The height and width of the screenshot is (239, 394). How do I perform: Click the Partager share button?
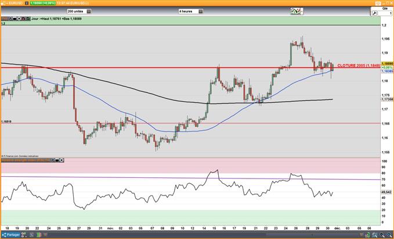pyautogui.click(x=10, y=235)
